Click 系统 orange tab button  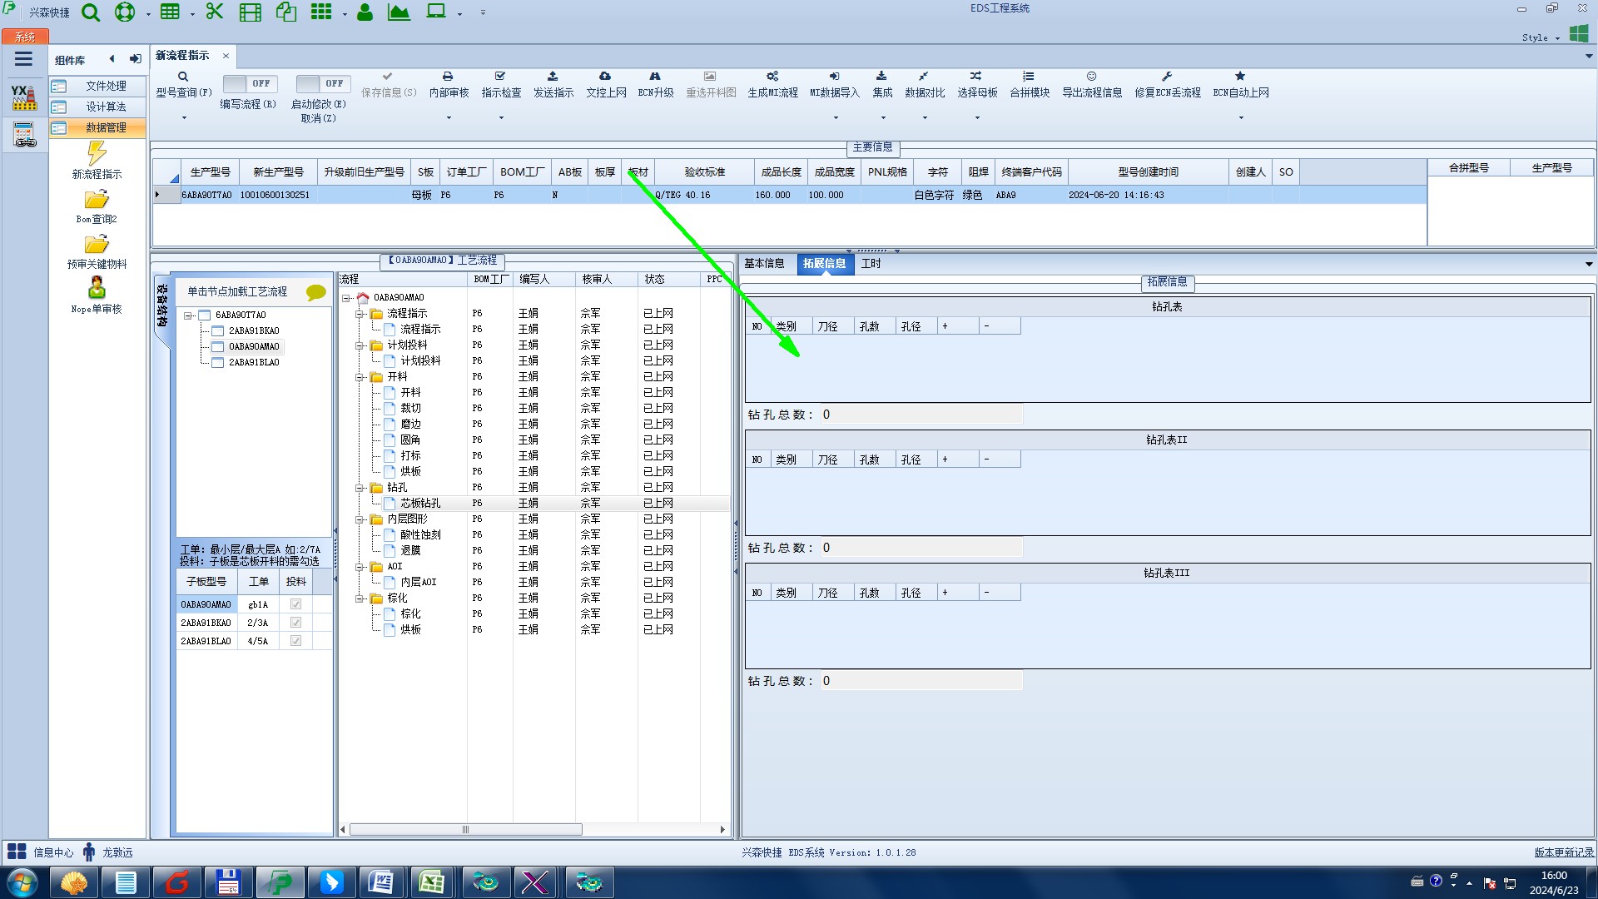[x=25, y=37]
